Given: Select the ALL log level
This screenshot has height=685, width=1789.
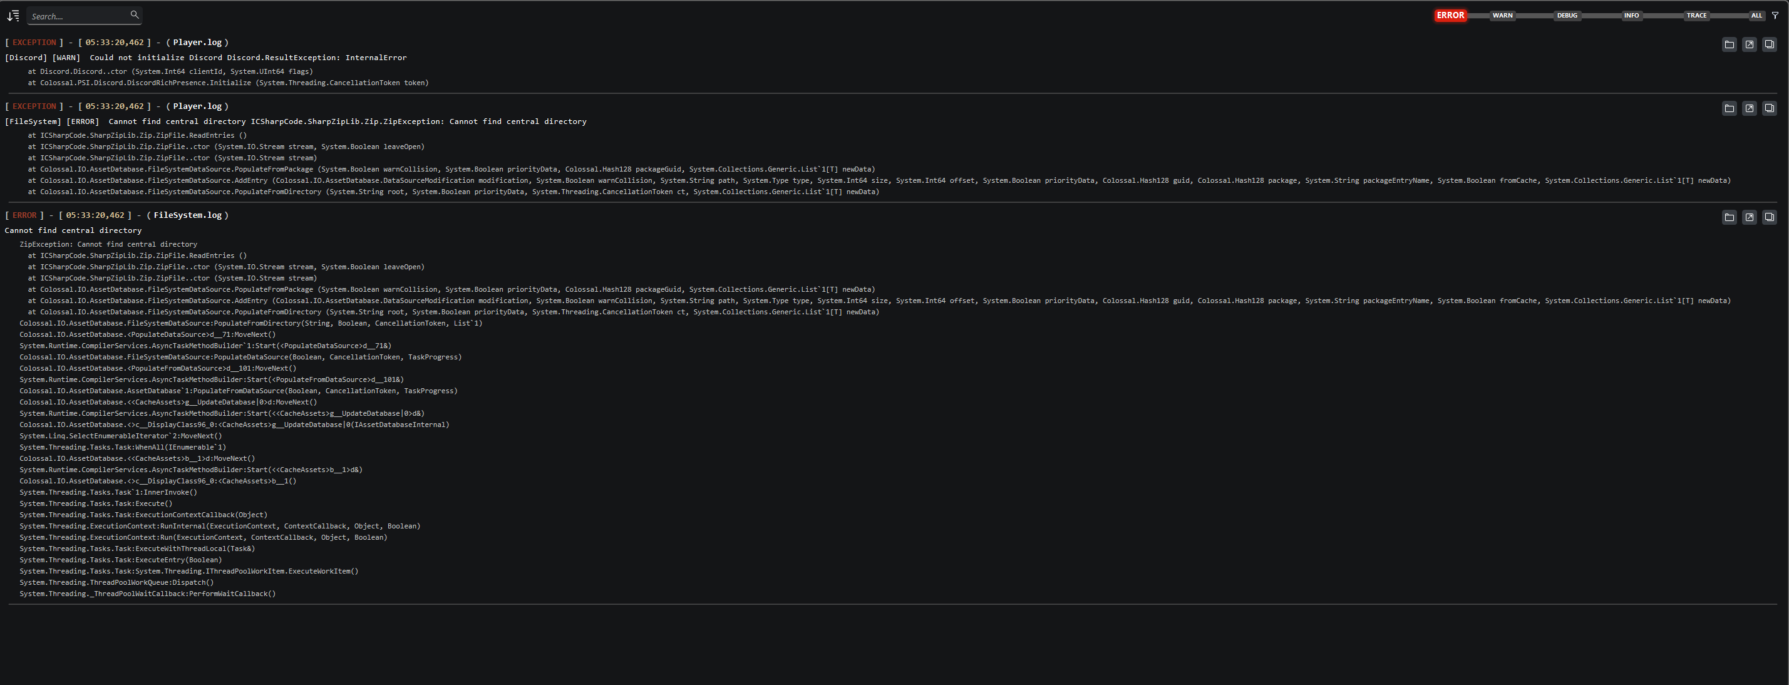Looking at the screenshot, I should 1756,15.
